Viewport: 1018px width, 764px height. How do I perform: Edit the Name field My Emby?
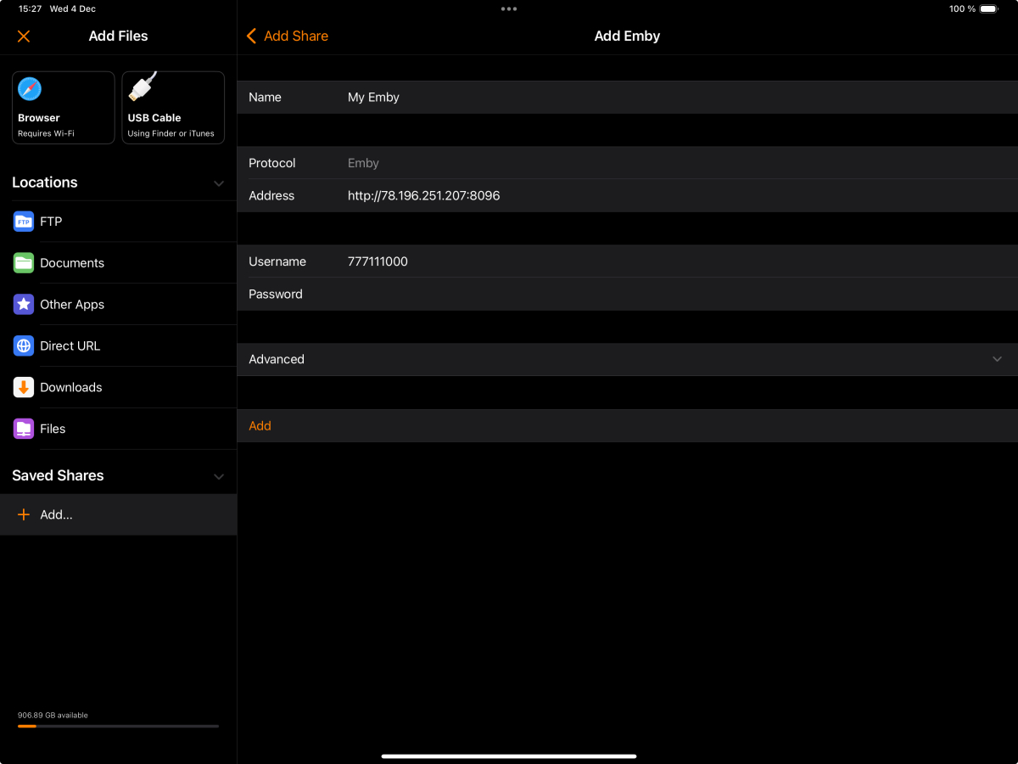[628, 98]
